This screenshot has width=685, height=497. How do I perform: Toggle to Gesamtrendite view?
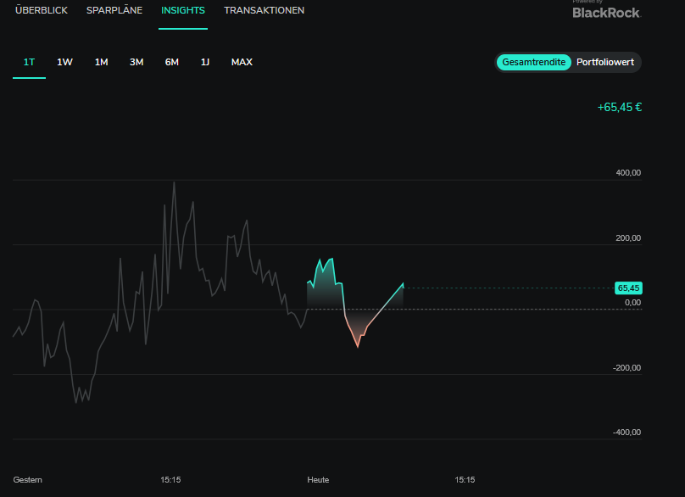[533, 63]
